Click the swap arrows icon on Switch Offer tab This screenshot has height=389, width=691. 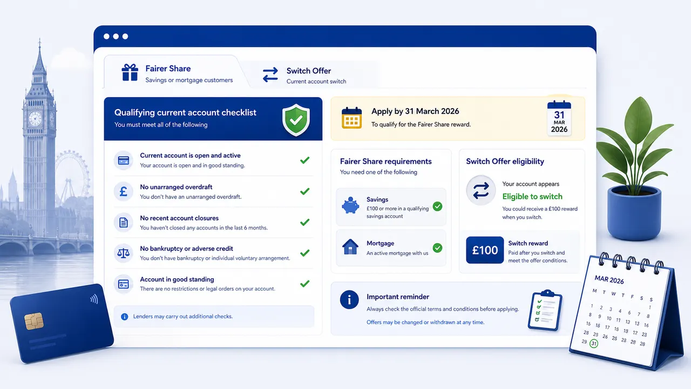270,75
